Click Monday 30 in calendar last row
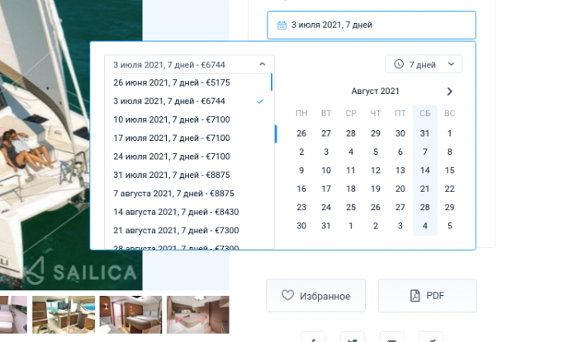The image size is (578, 342). [x=301, y=226]
